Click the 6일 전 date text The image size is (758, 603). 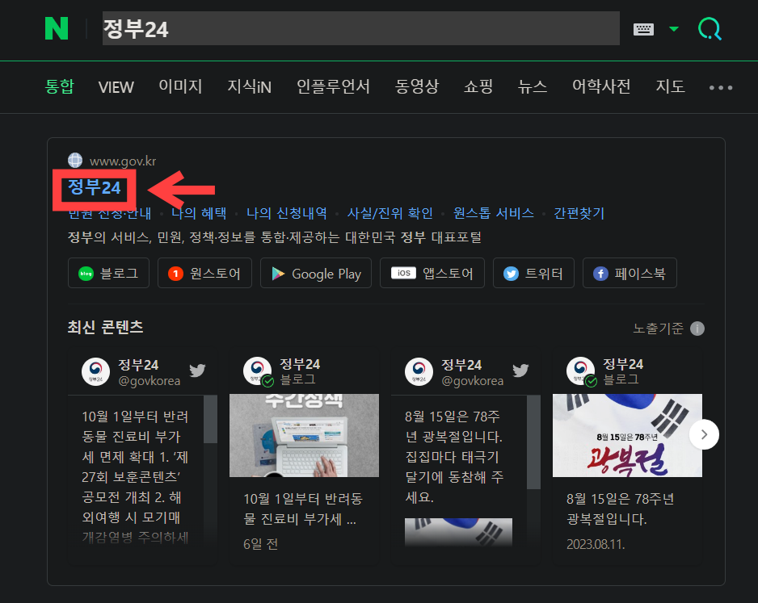[x=260, y=544]
